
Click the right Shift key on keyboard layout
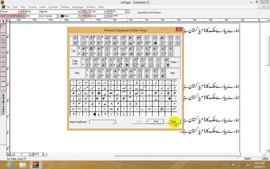172,73
